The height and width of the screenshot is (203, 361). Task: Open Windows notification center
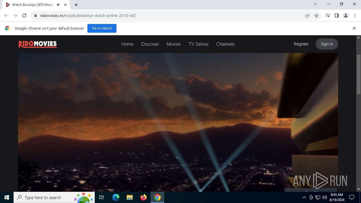click(352, 197)
